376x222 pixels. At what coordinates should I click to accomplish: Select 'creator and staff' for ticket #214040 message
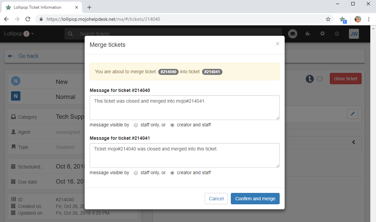click(172, 125)
